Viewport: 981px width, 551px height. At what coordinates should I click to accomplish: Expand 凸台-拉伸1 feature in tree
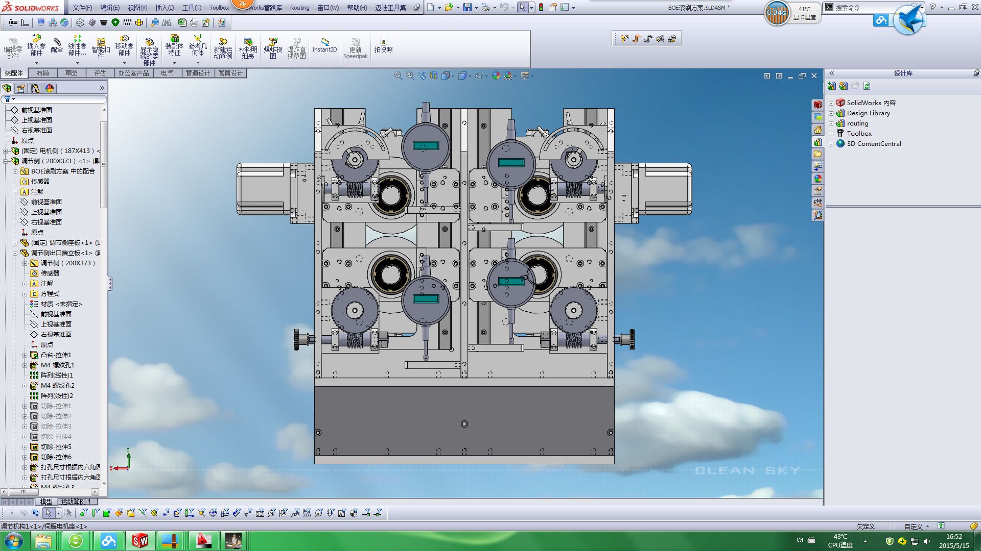point(25,355)
